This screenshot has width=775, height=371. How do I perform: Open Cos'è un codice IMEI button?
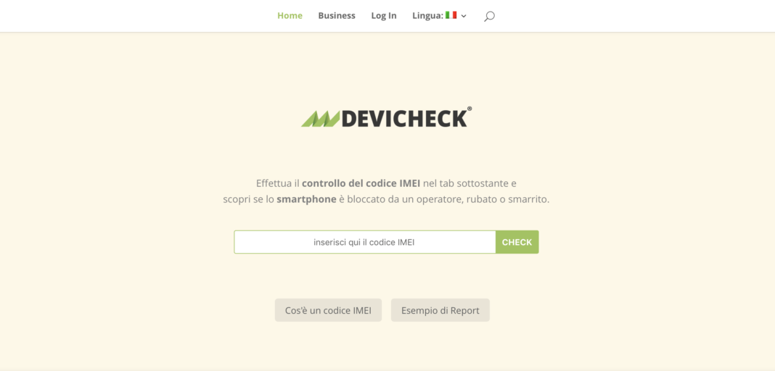[x=328, y=310]
